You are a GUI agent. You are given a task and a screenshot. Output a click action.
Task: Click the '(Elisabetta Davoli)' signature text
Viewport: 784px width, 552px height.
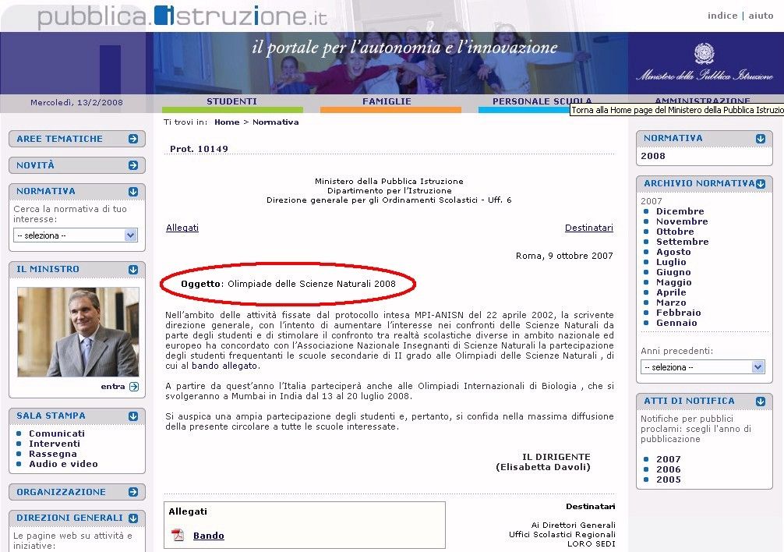[543, 467]
